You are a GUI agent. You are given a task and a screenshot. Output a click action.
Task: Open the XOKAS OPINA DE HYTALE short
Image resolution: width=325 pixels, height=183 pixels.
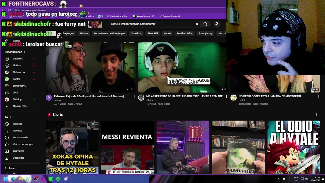pyautogui.click(x=72, y=147)
